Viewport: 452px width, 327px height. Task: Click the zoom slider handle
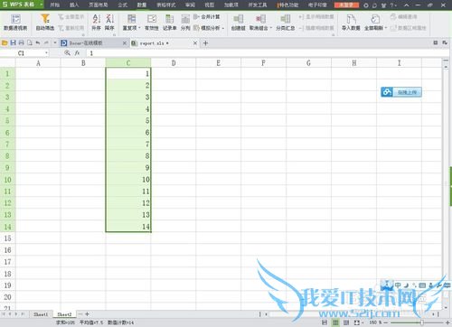point(422,322)
